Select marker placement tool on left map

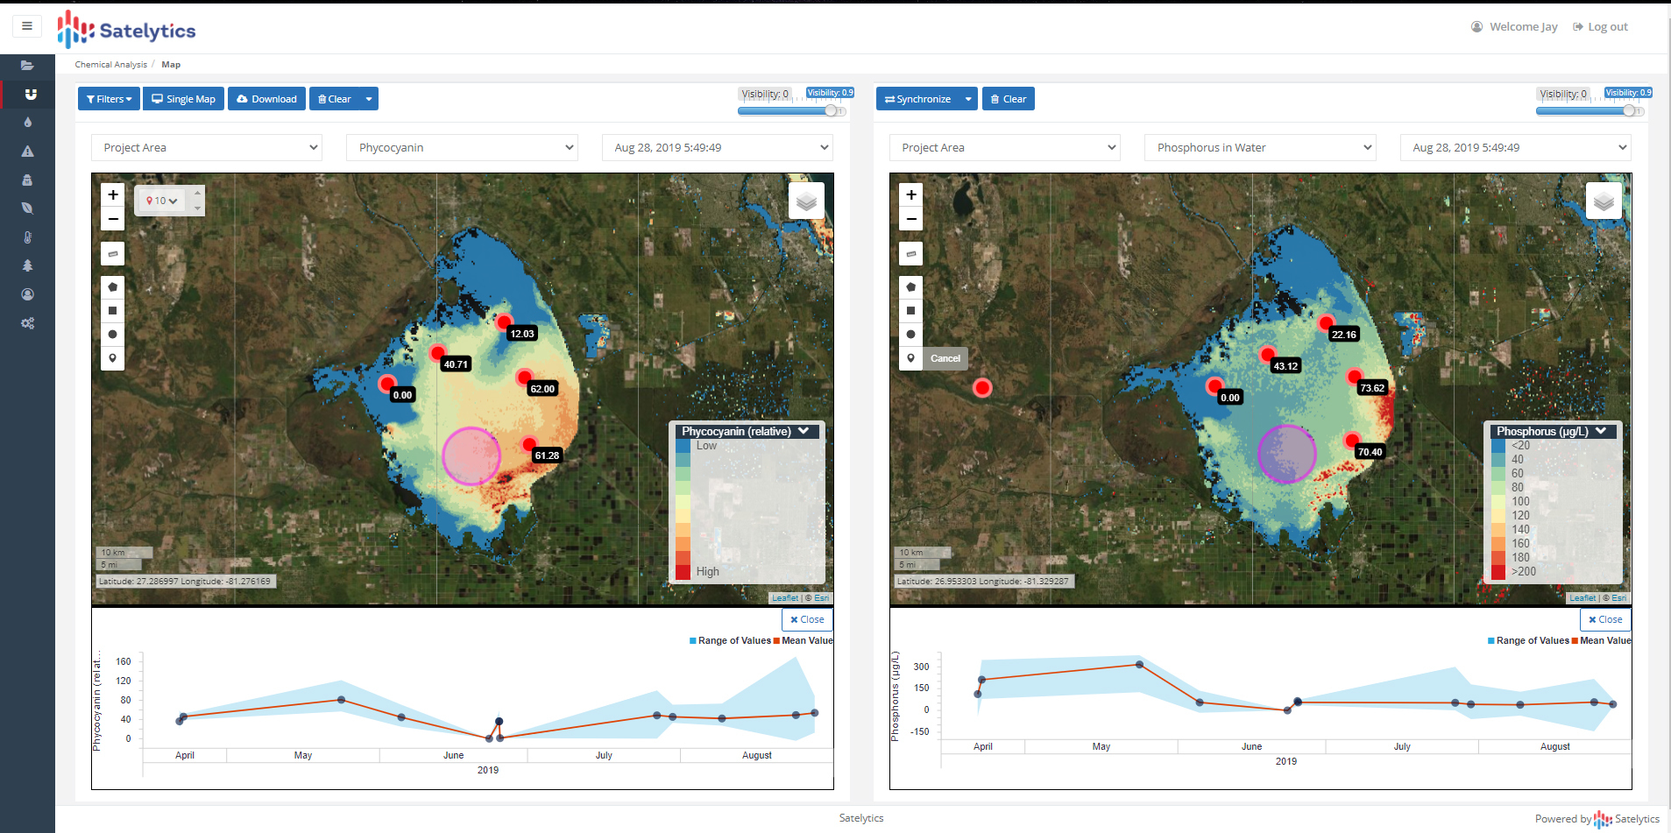click(113, 358)
